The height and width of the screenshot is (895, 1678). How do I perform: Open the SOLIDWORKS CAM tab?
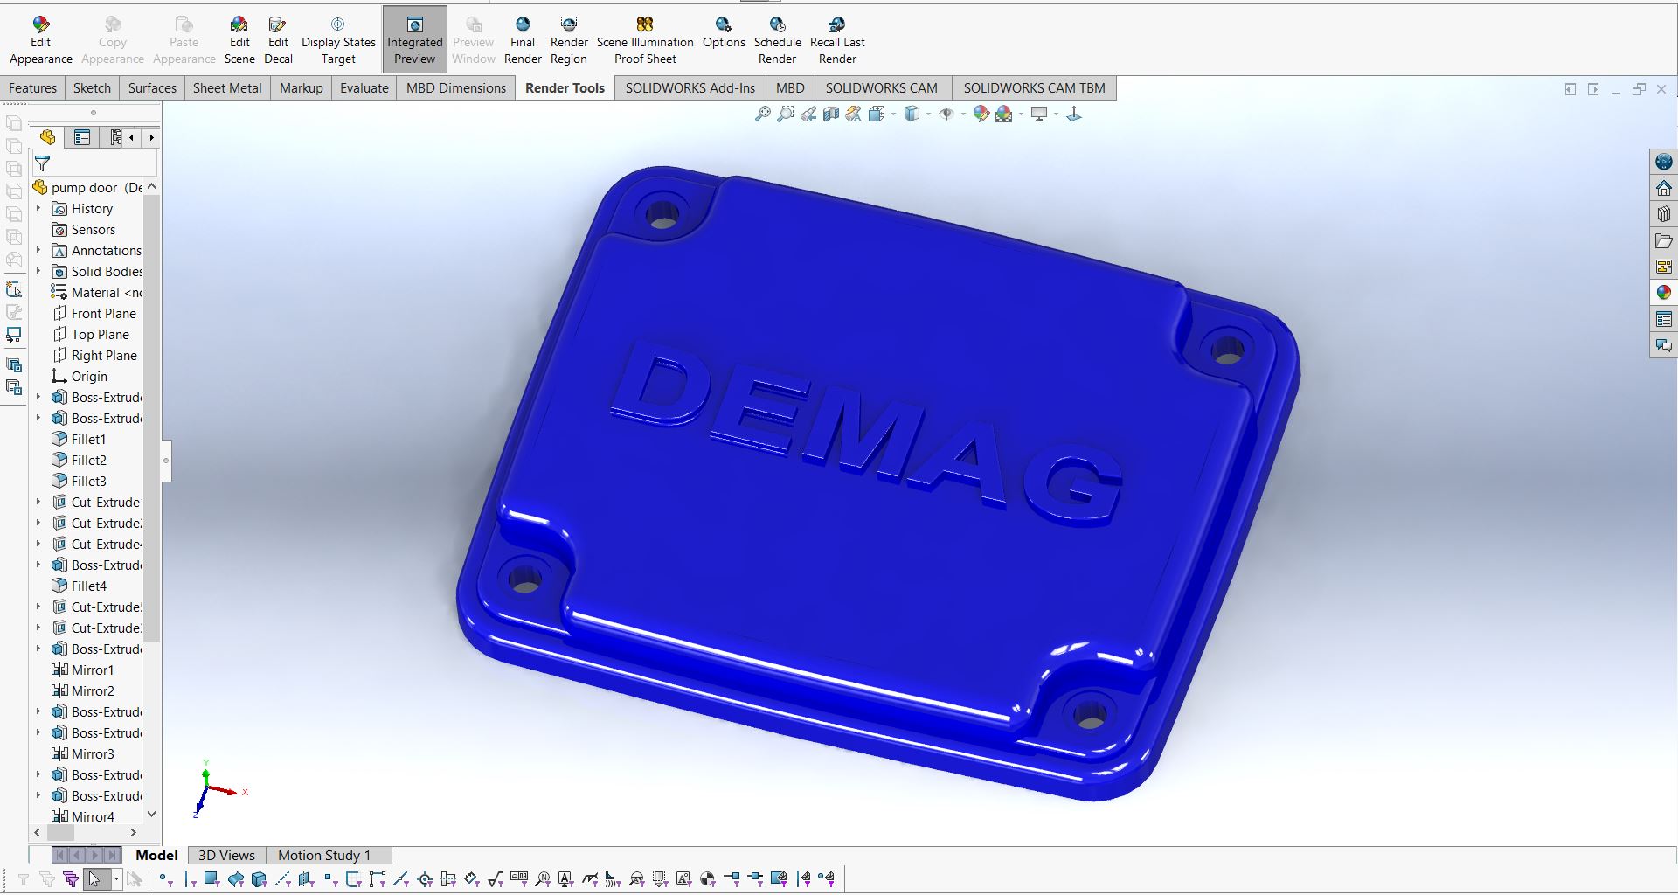882,87
